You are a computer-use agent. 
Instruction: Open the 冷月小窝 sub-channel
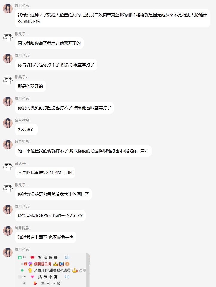[x=50, y=283]
